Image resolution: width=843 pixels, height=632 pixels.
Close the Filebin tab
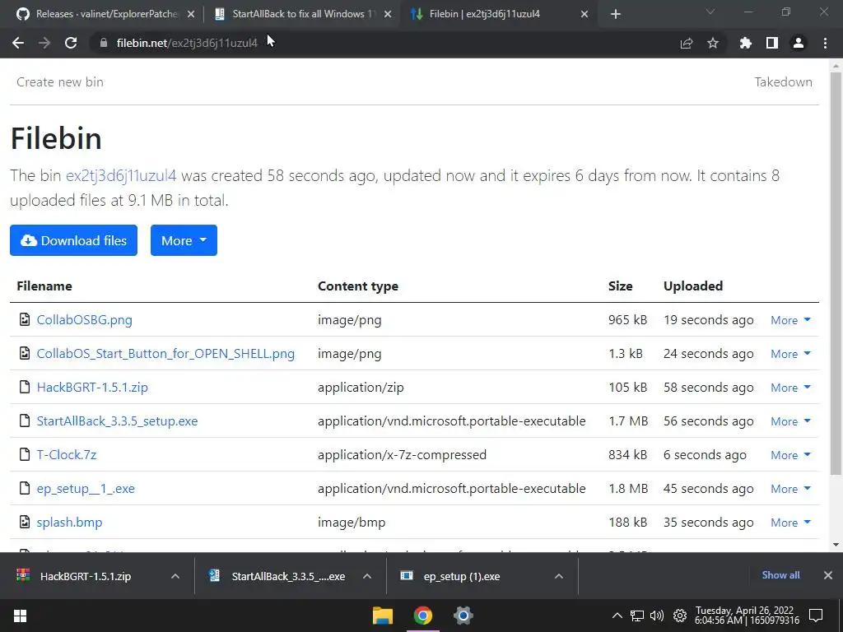point(585,15)
